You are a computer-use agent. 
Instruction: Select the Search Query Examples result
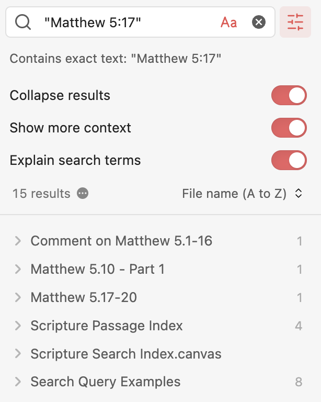click(106, 382)
